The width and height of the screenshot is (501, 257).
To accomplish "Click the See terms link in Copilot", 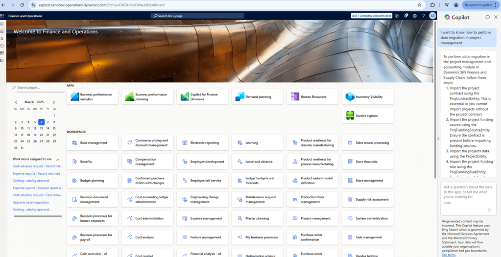I will click(449, 255).
